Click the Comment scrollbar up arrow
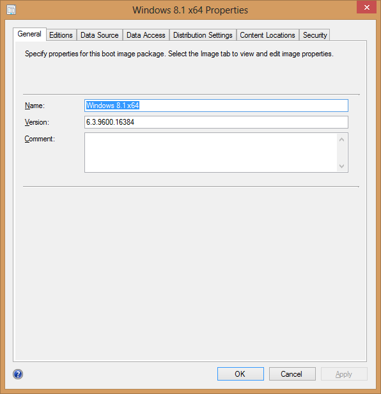Viewport: 381px width, 394px height. tap(341, 139)
